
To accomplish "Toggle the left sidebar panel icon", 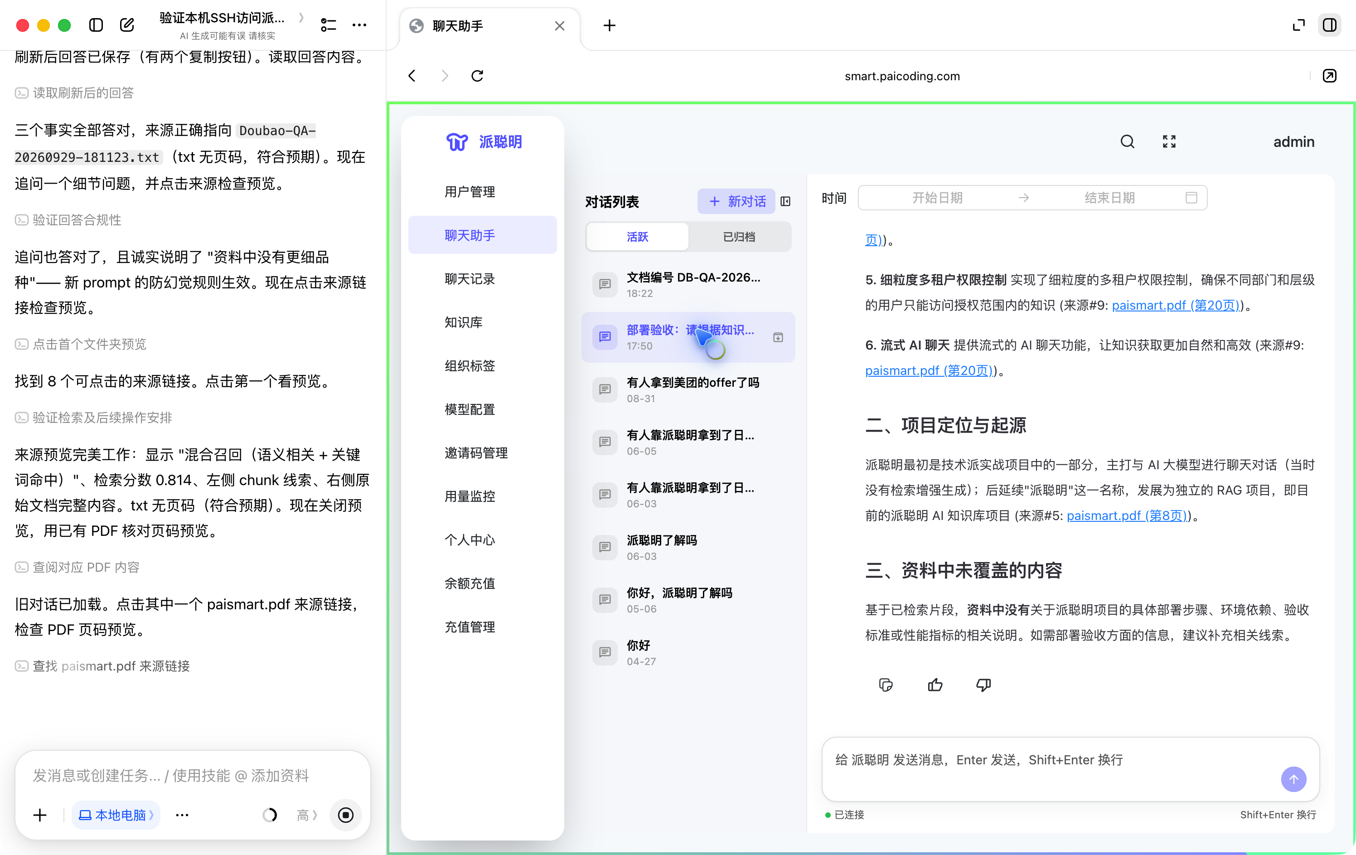I will (96, 25).
